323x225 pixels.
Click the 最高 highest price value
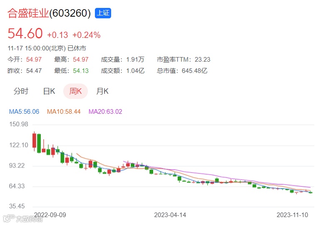tap(81, 60)
